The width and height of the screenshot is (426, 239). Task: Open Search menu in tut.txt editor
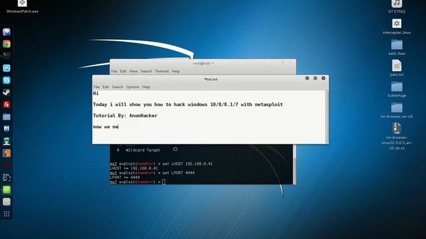[x=118, y=87]
